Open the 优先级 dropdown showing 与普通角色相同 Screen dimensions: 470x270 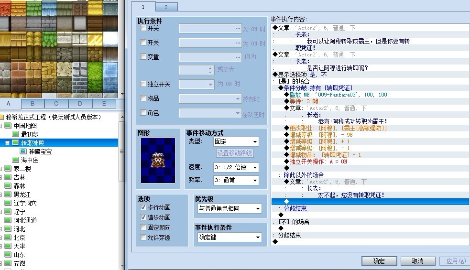pyautogui.click(x=230, y=208)
